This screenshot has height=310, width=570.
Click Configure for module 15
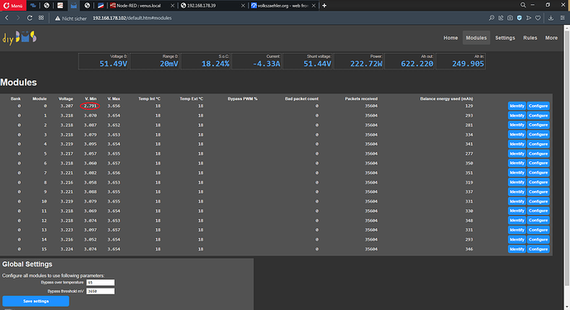538,249
